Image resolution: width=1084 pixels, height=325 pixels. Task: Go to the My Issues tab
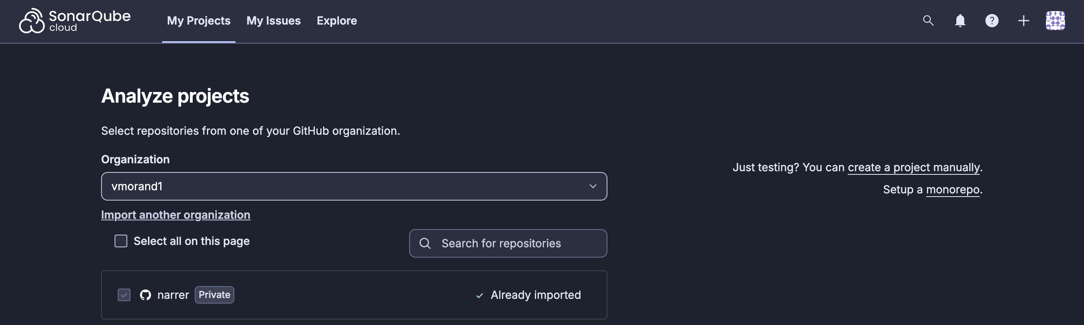coord(274,21)
